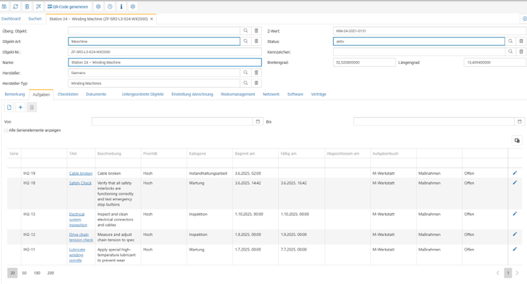Viewport: 527px width, 284px height.
Task: Open Von date picker calendar
Action: pos(258,122)
